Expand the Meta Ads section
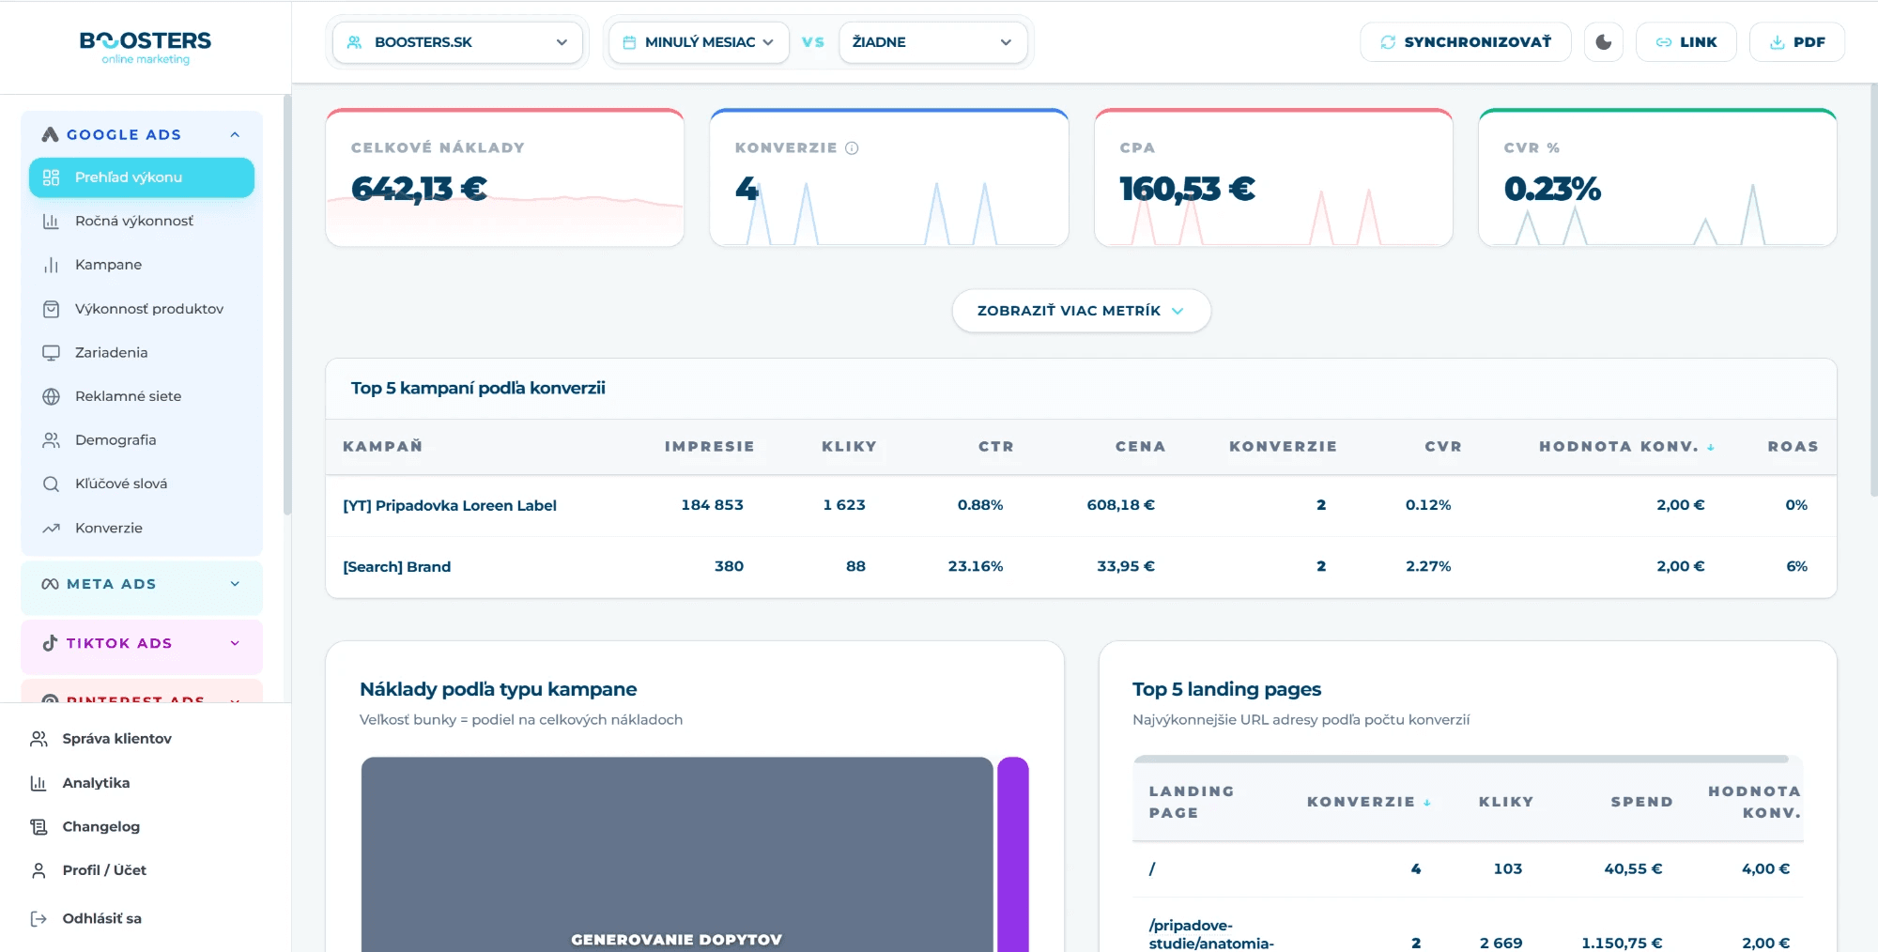Screen dimensions: 1878x952 point(235,584)
